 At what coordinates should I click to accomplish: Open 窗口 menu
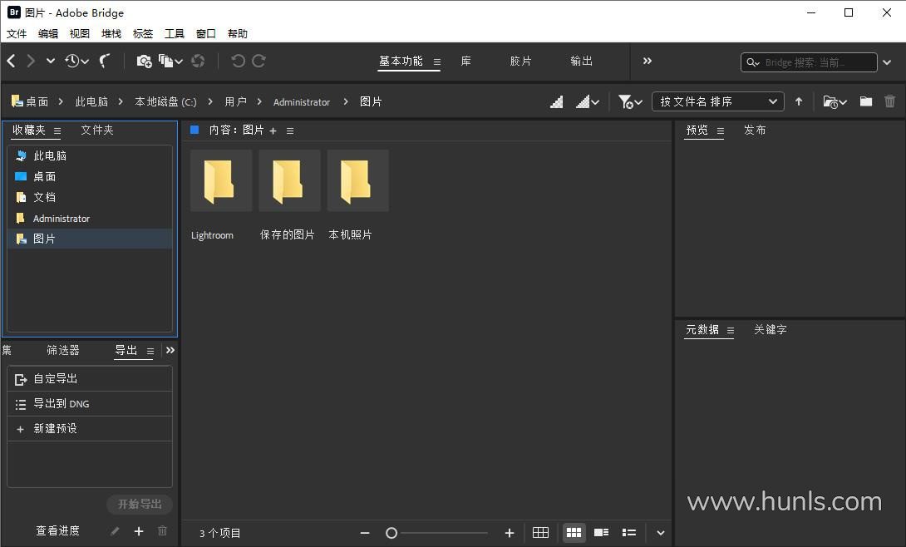[205, 33]
